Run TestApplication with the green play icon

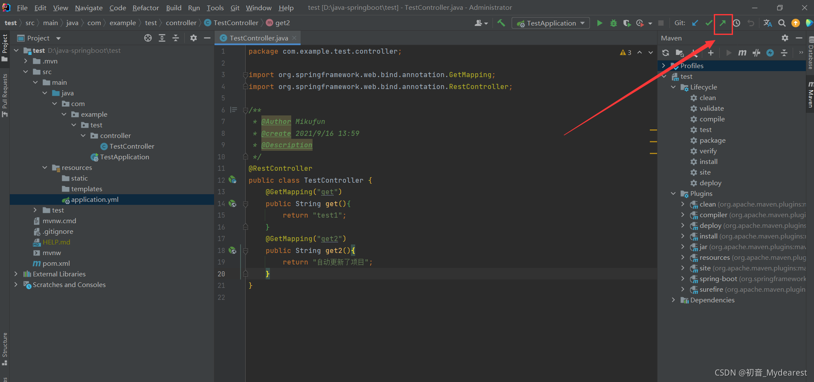tap(600, 23)
